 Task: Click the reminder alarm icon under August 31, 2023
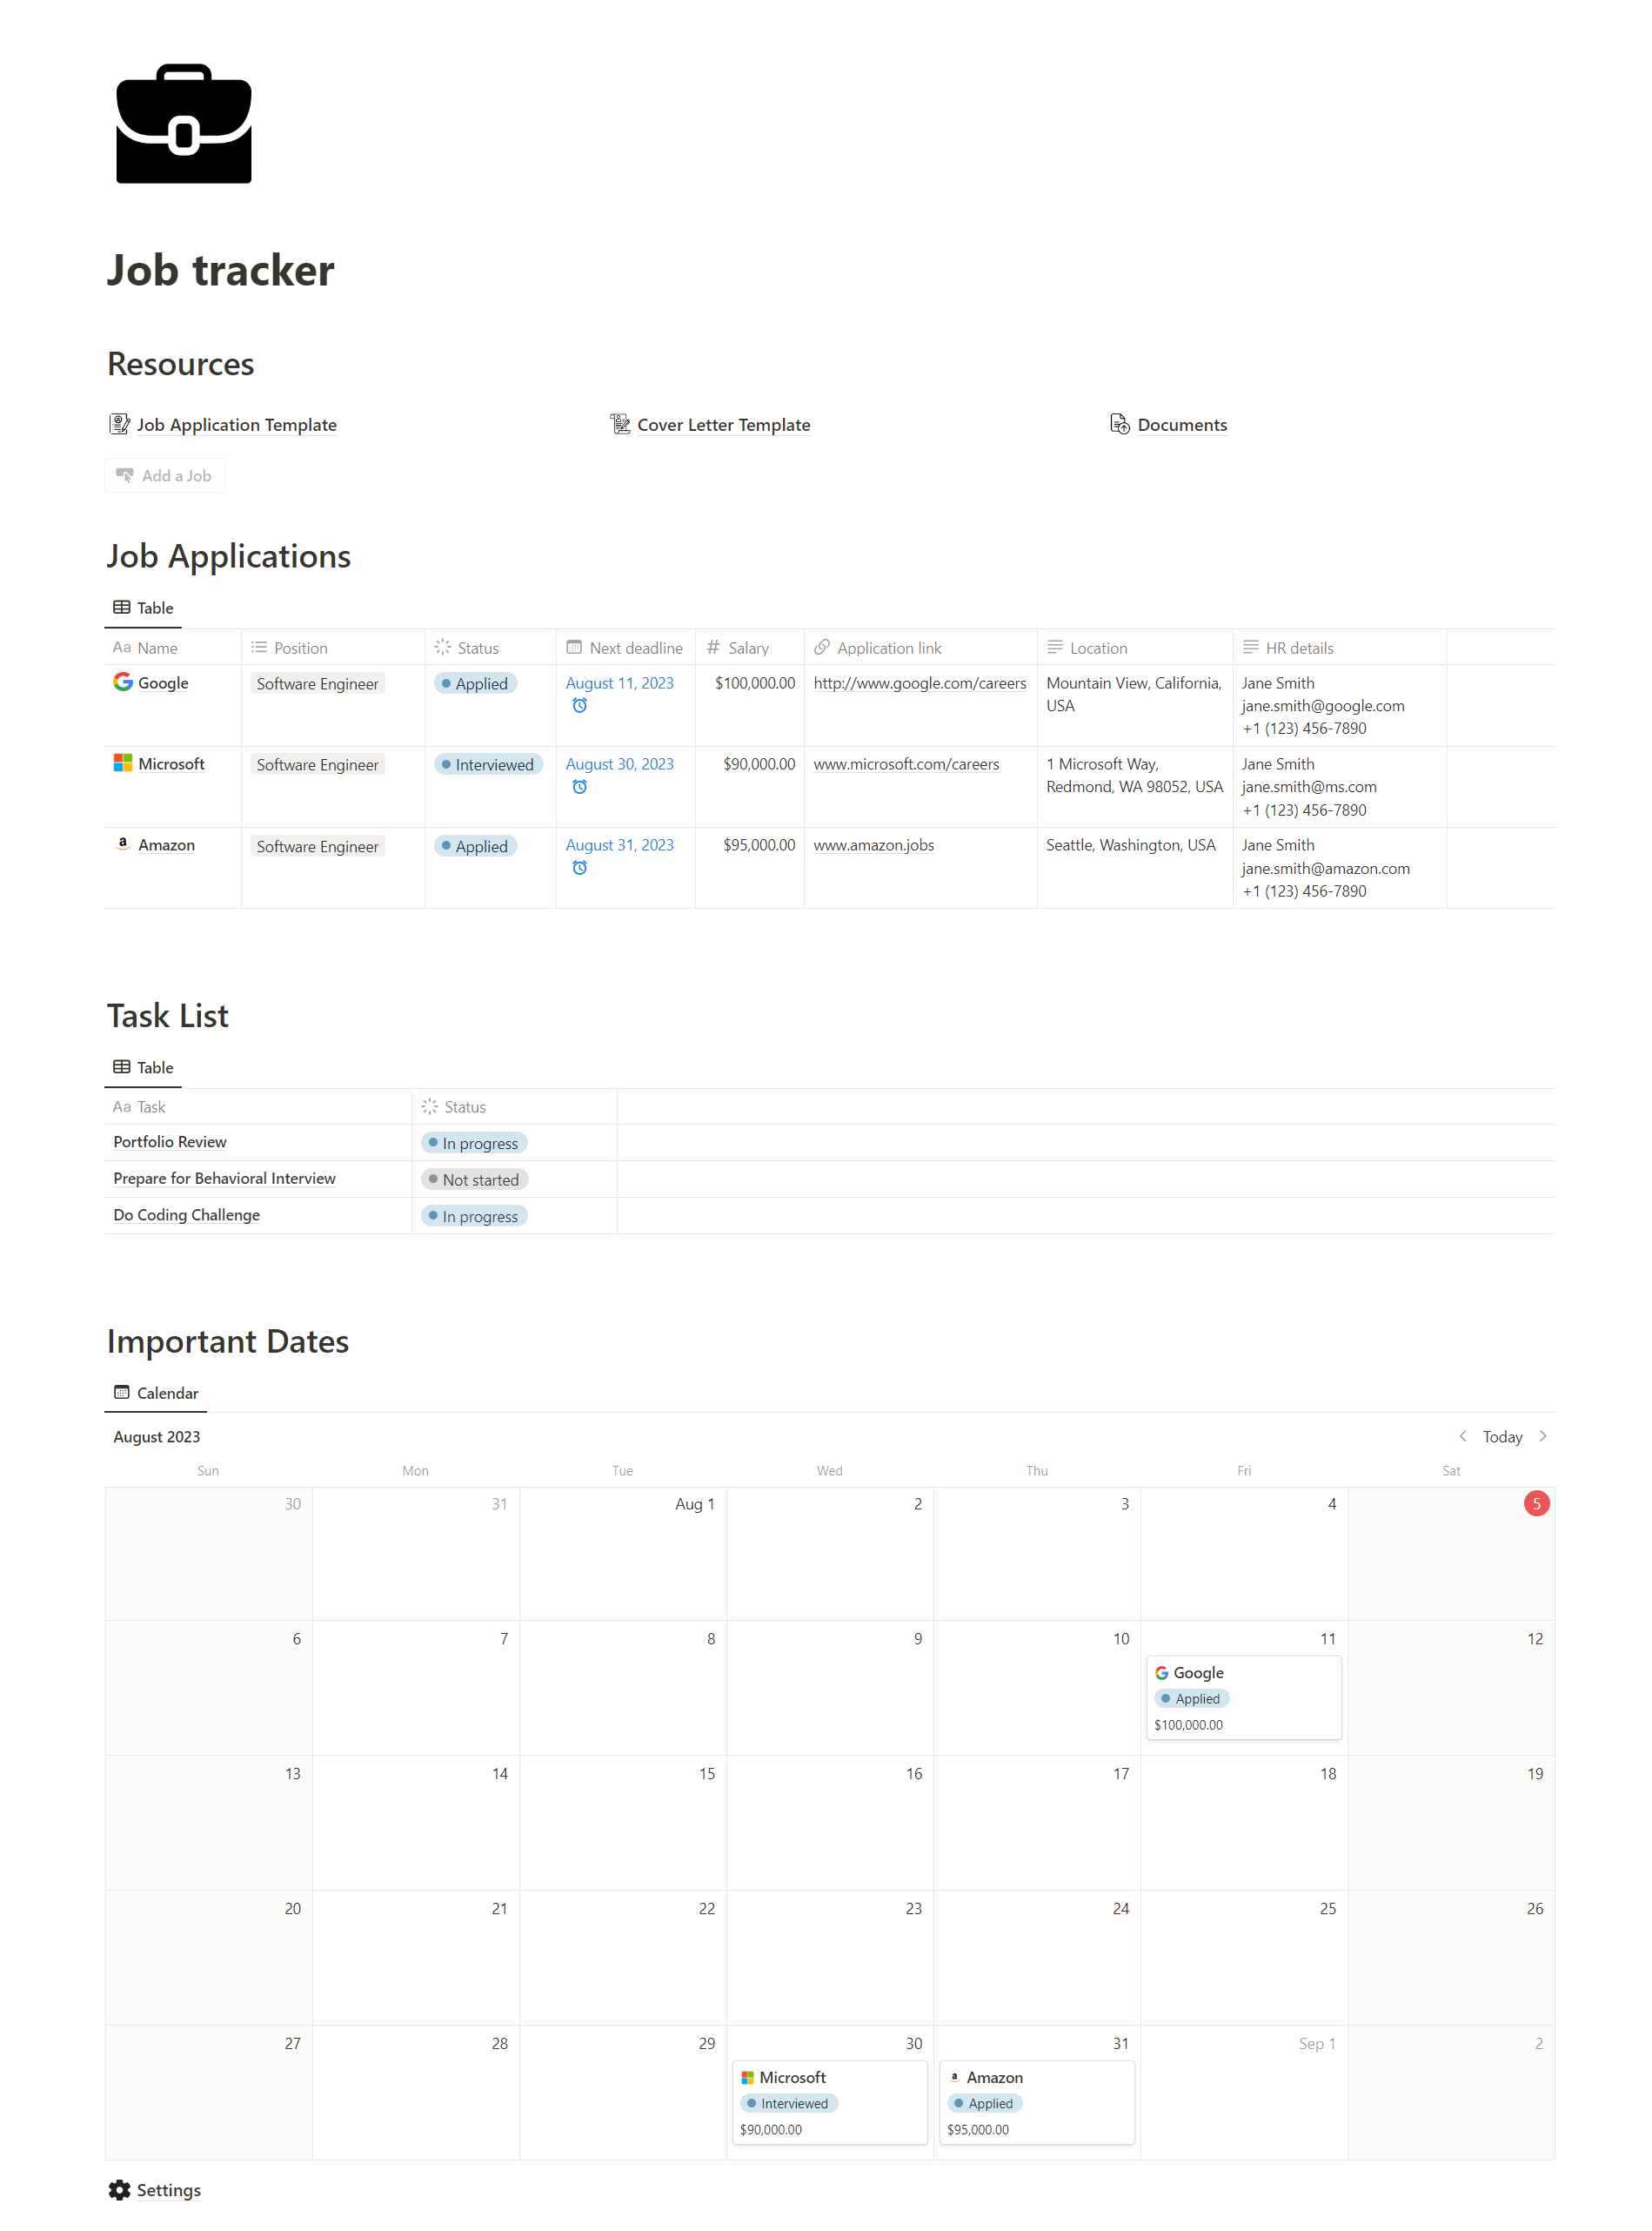point(579,867)
